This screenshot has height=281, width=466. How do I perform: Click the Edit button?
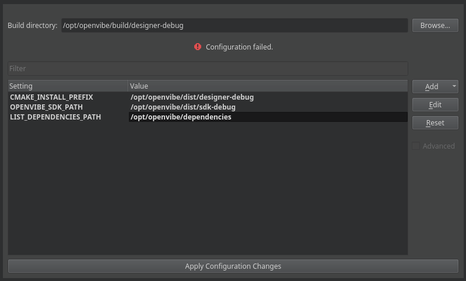[x=435, y=105]
